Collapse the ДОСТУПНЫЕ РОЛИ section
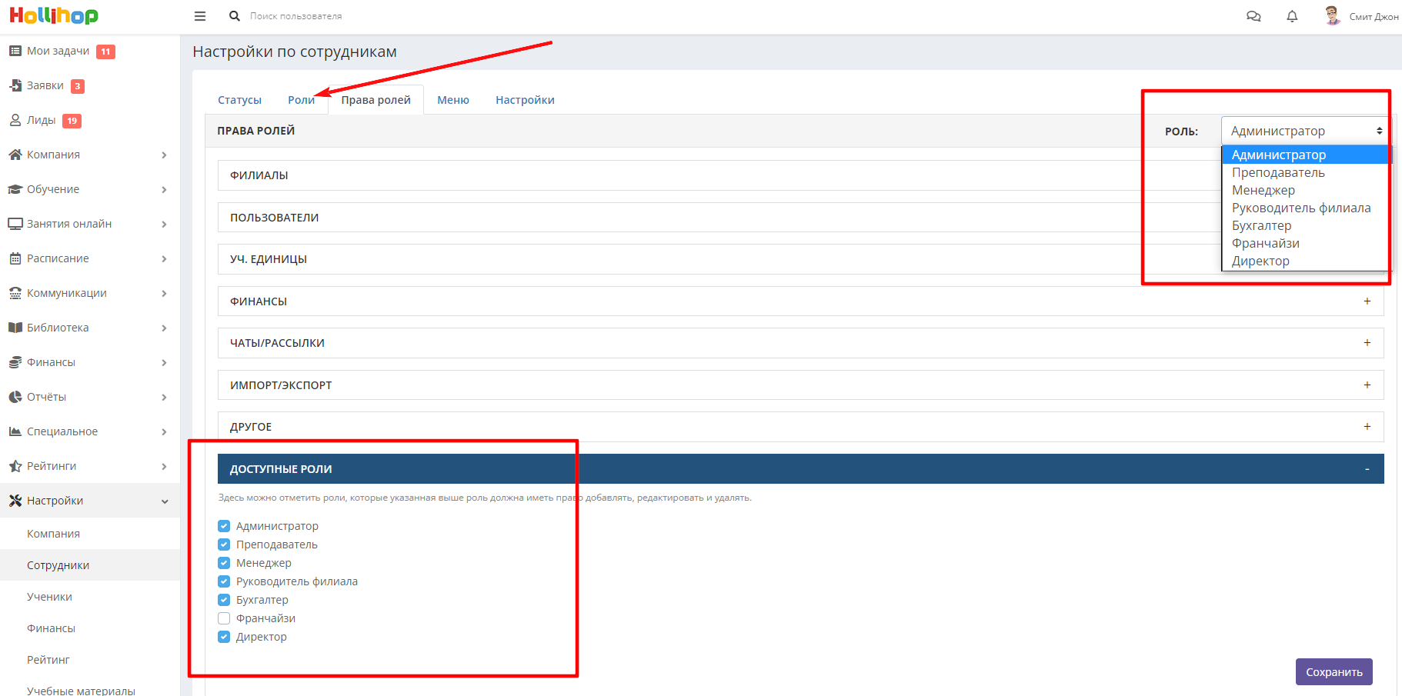This screenshot has height=696, width=1402. (x=800, y=469)
